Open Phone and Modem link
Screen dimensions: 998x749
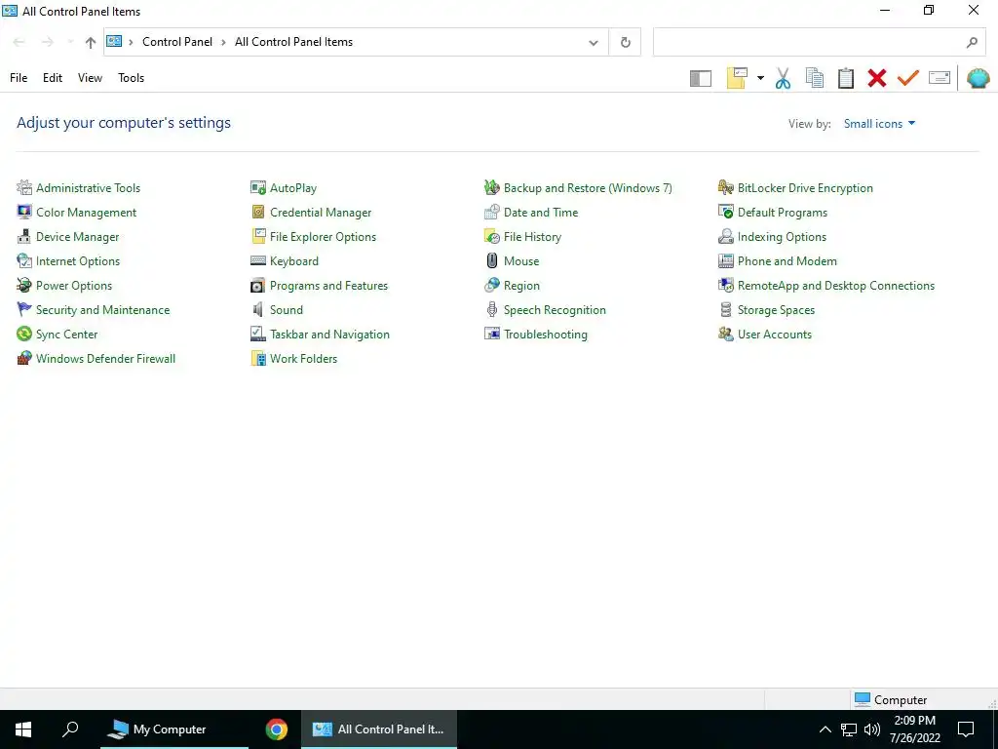(x=787, y=261)
